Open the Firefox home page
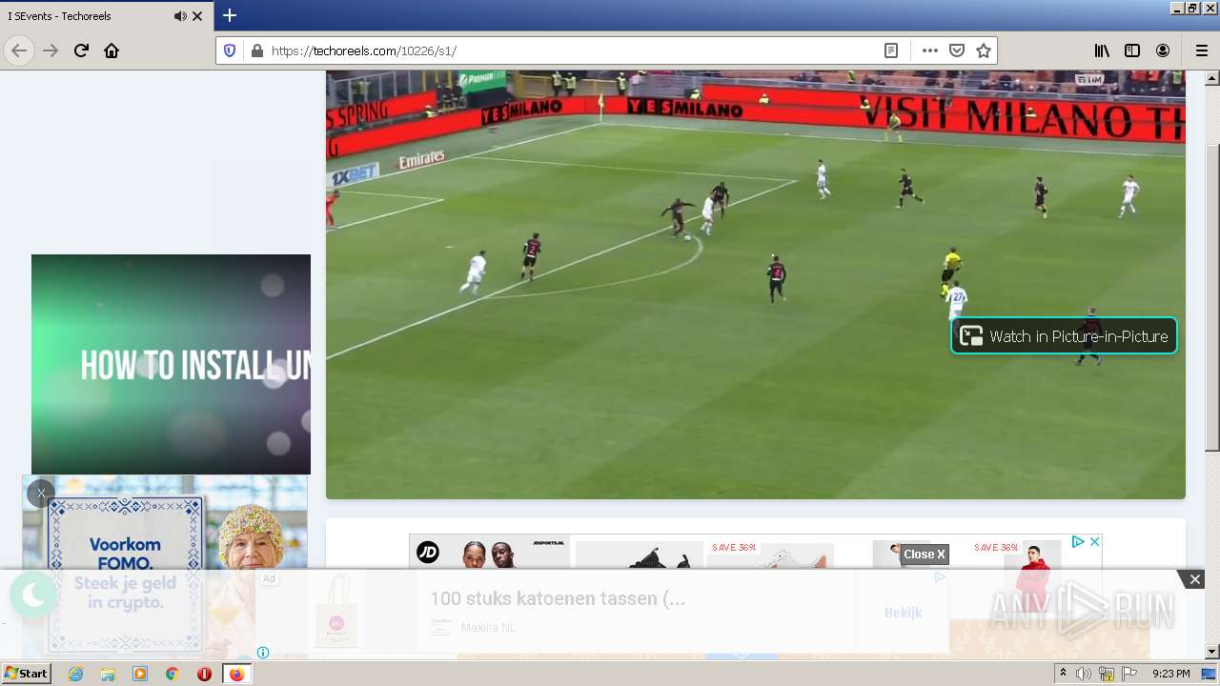 [x=112, y=50]
